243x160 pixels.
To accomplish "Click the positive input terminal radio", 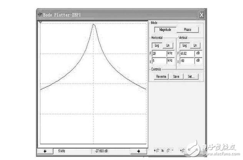I will point(156,150).
